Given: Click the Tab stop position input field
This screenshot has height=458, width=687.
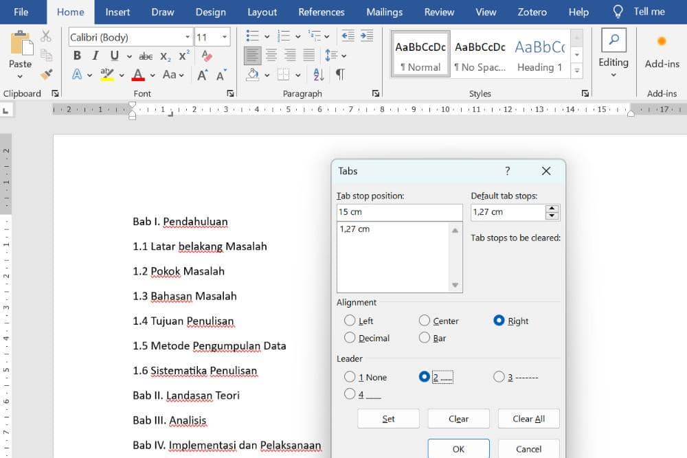Looking at the screenshot, I should coord(399,212).
